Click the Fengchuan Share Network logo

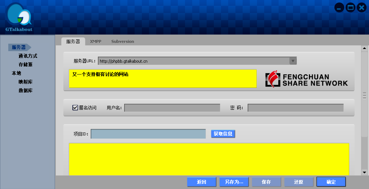click(306, 79)
